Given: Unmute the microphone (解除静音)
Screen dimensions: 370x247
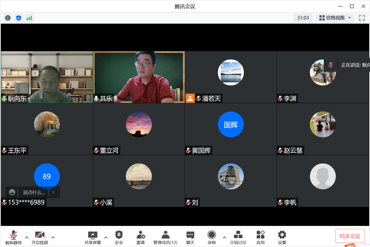Looking at the screenshot, I should click(13, 237).
